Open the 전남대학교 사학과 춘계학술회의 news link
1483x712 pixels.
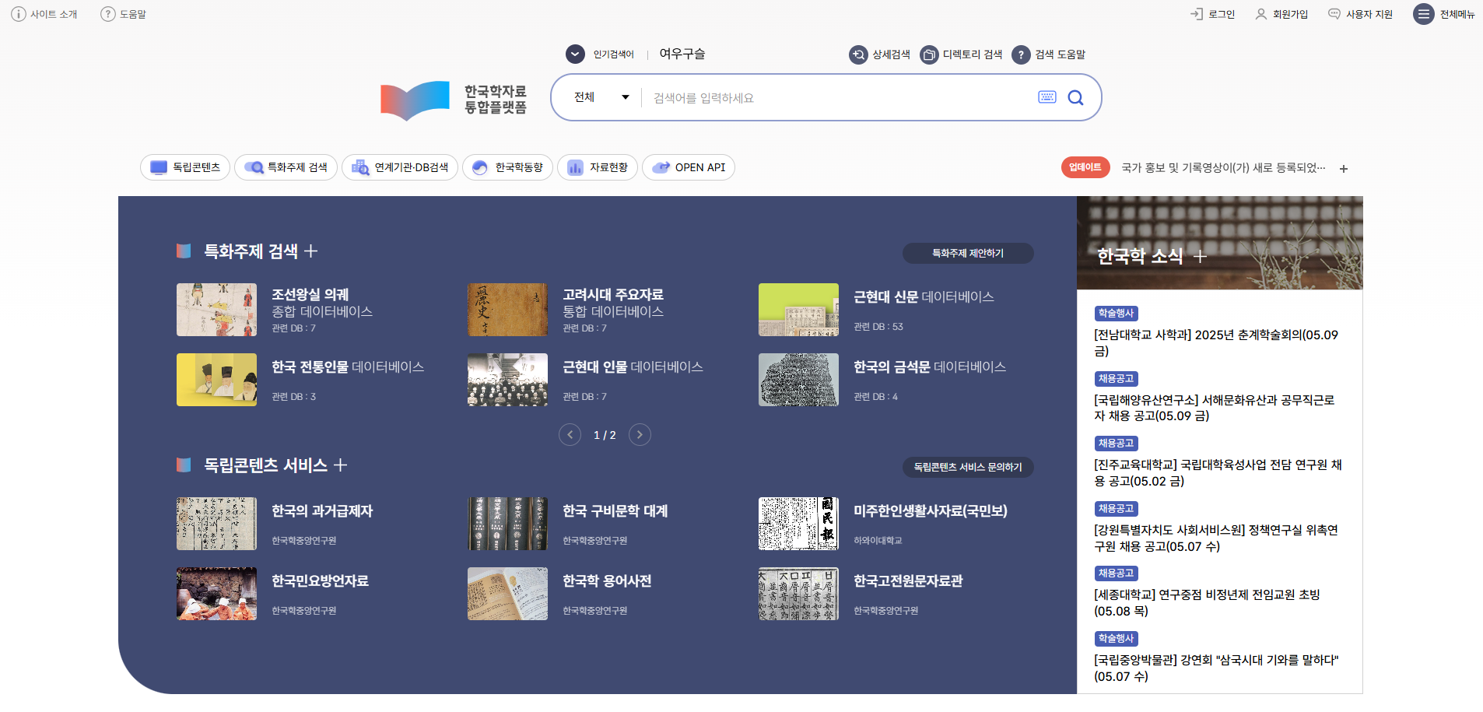click(1215, 342)
